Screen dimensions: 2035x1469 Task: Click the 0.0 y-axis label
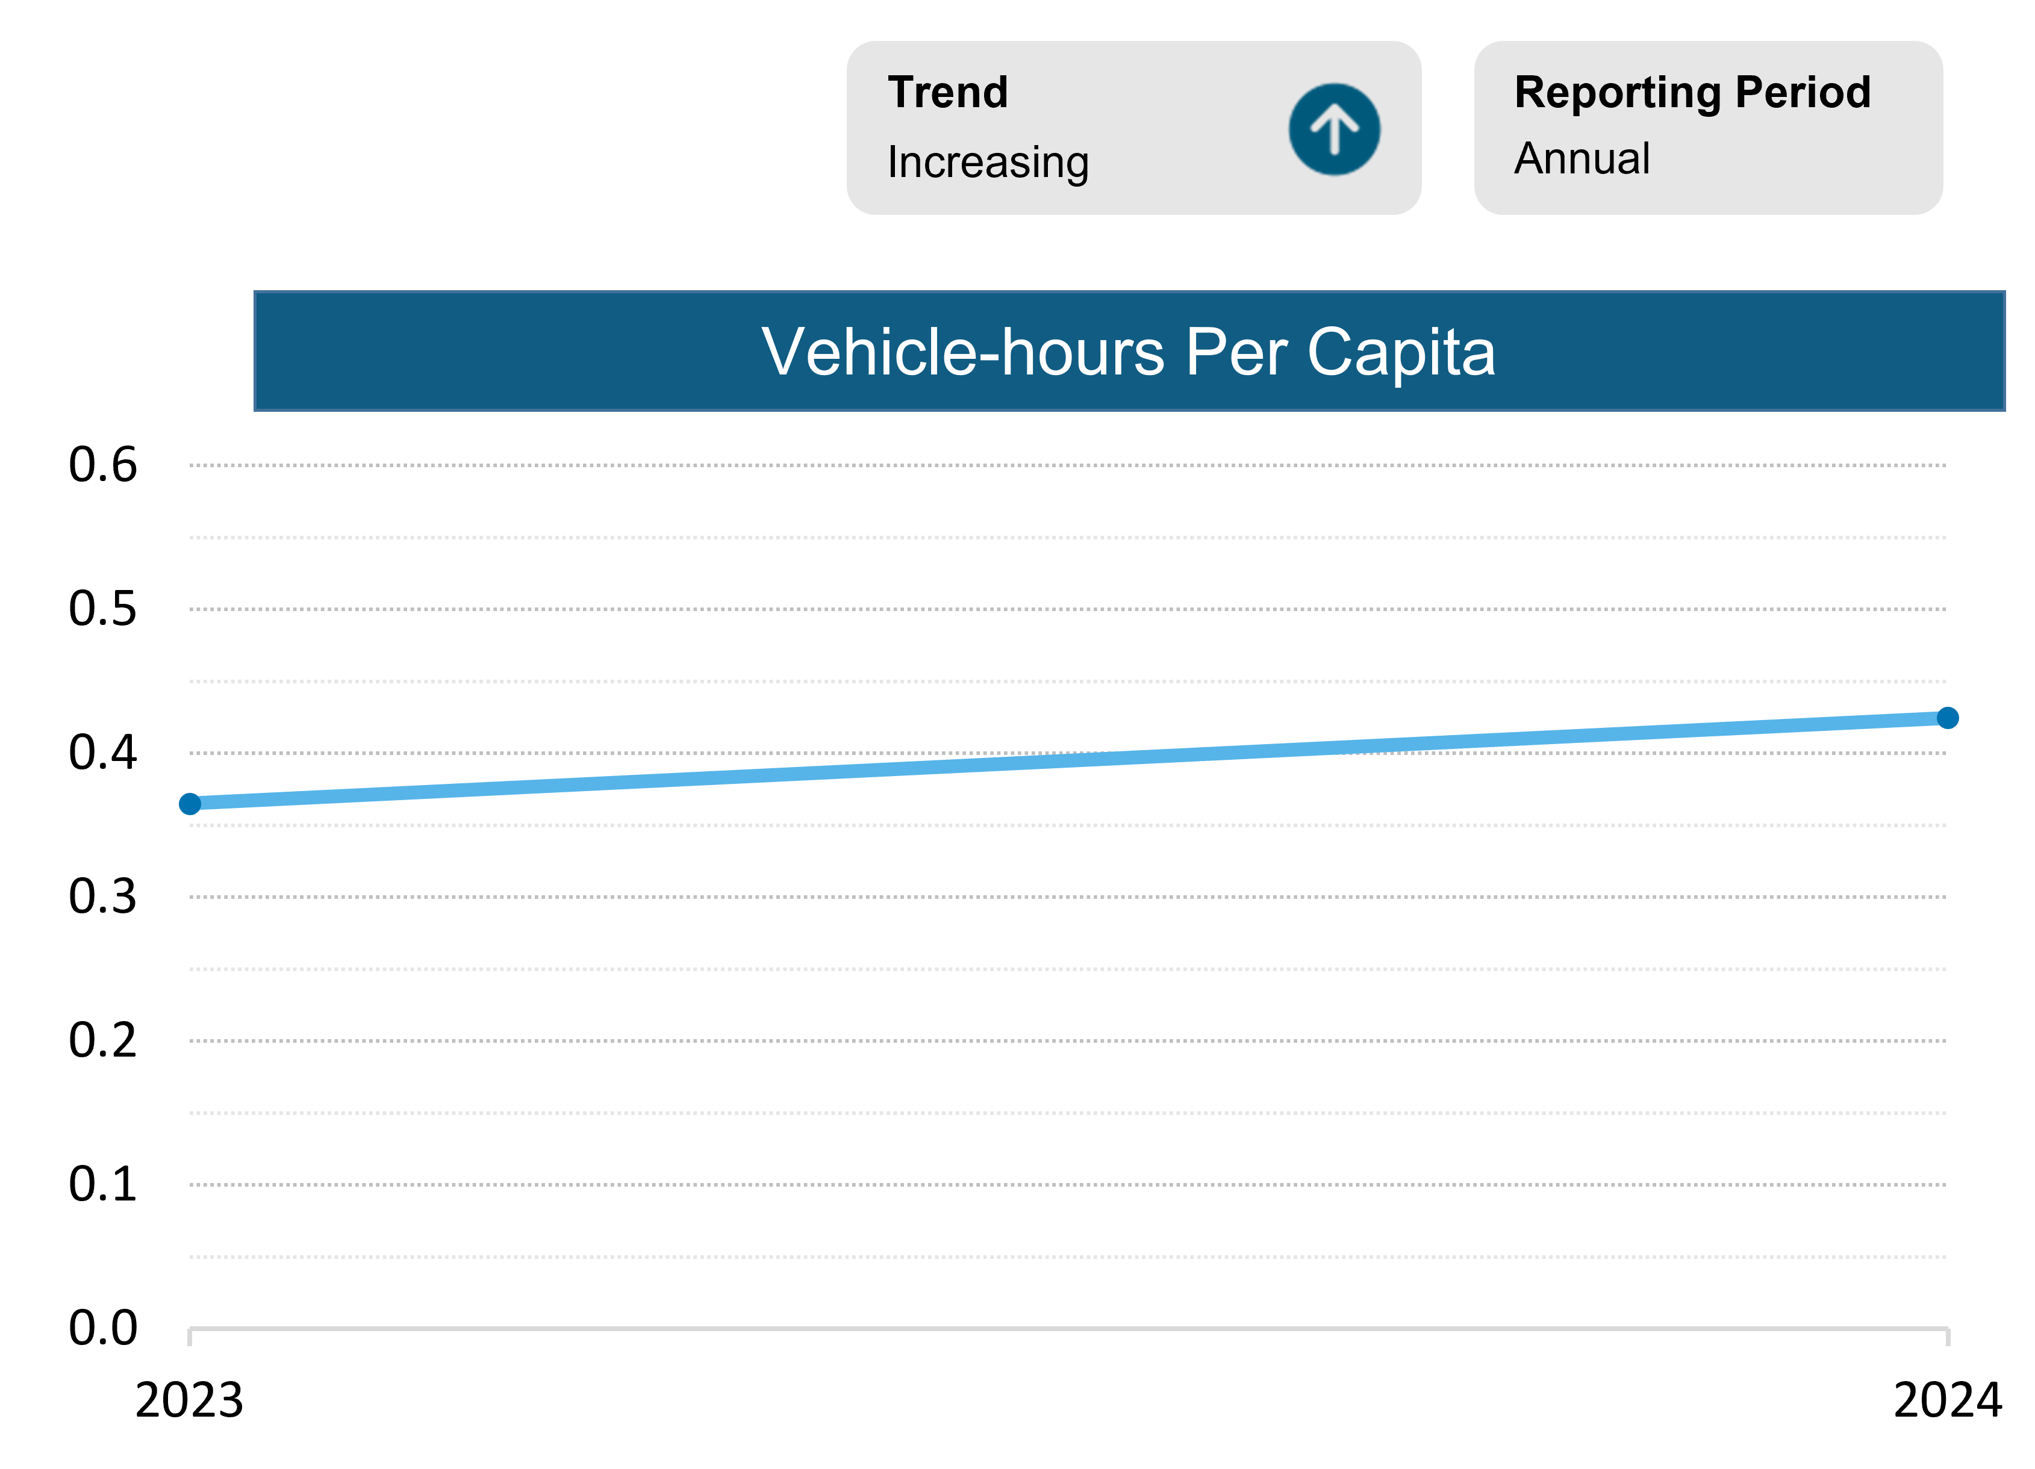coord(103,1328)
